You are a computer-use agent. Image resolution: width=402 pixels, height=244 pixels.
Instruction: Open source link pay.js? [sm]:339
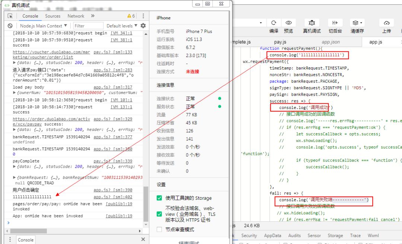(113, 161)
